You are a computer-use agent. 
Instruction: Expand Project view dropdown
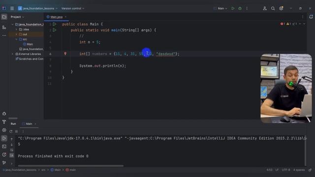(x=17, y=17)
